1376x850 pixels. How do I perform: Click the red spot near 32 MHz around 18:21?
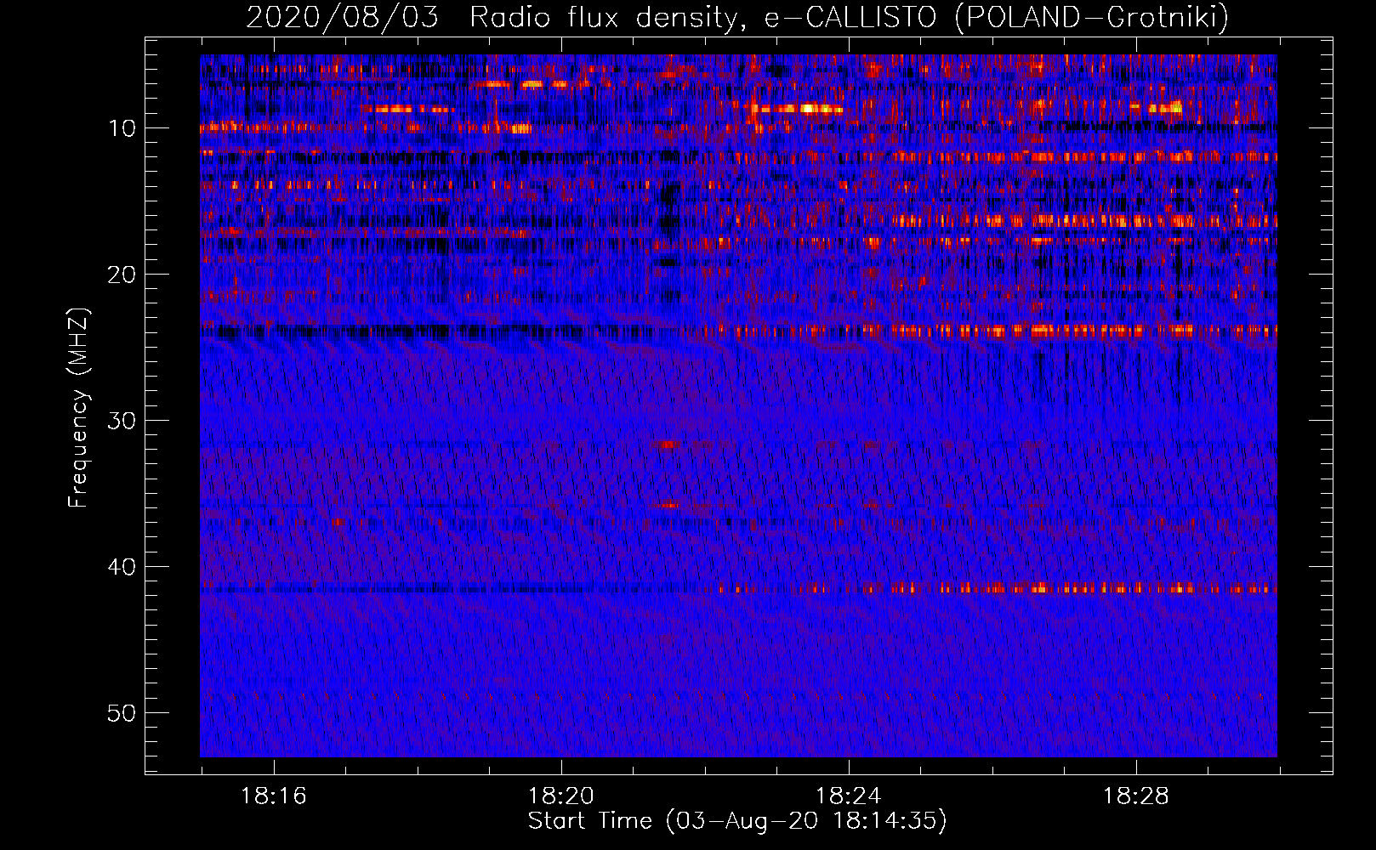(x=668, y=445)
